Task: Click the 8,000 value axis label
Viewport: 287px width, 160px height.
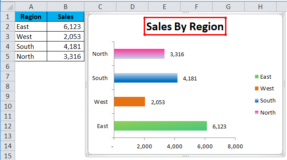Action: tap(235, 146)
